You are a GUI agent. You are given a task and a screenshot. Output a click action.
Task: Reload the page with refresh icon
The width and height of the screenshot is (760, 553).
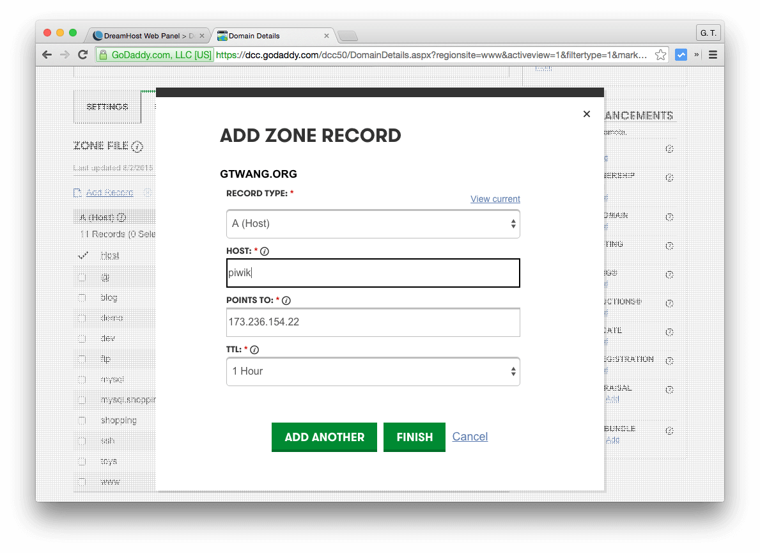pos(82,55)
